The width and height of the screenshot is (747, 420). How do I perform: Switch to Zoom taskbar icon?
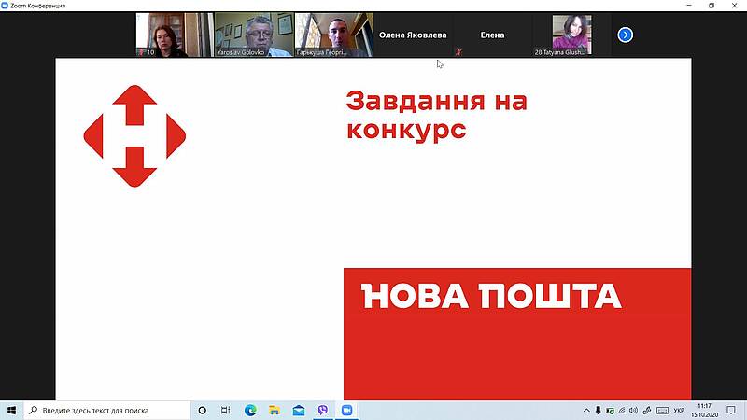(x=346, y=410)
